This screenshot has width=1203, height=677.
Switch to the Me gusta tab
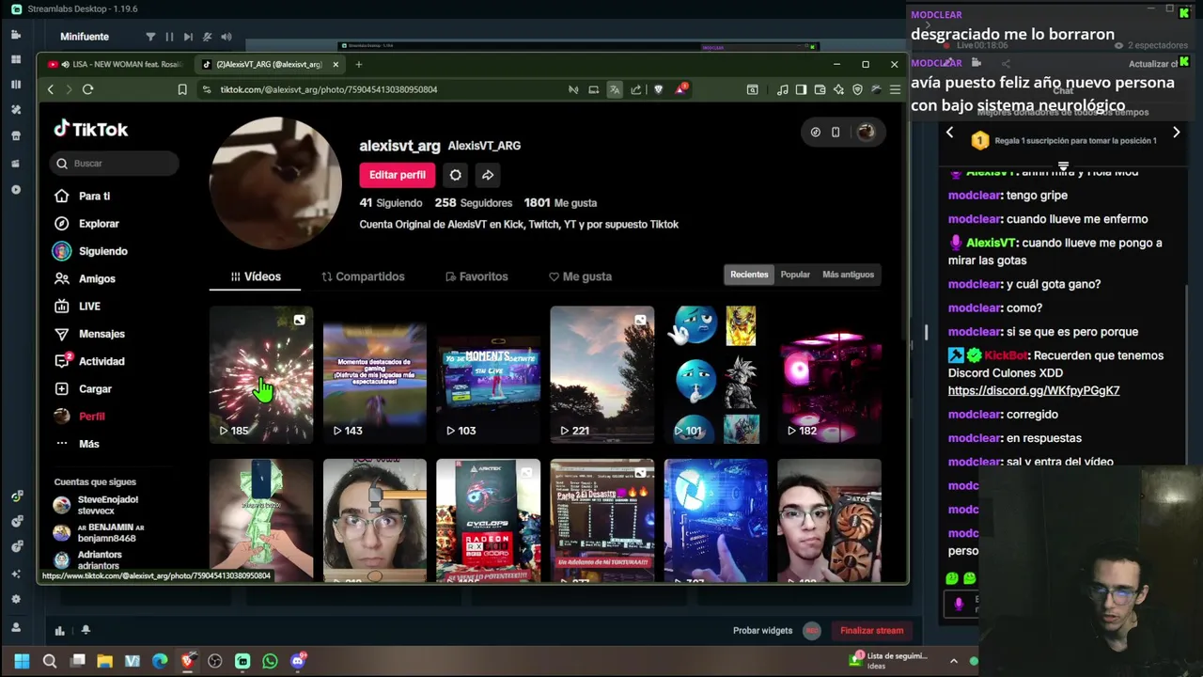(580, 276)
